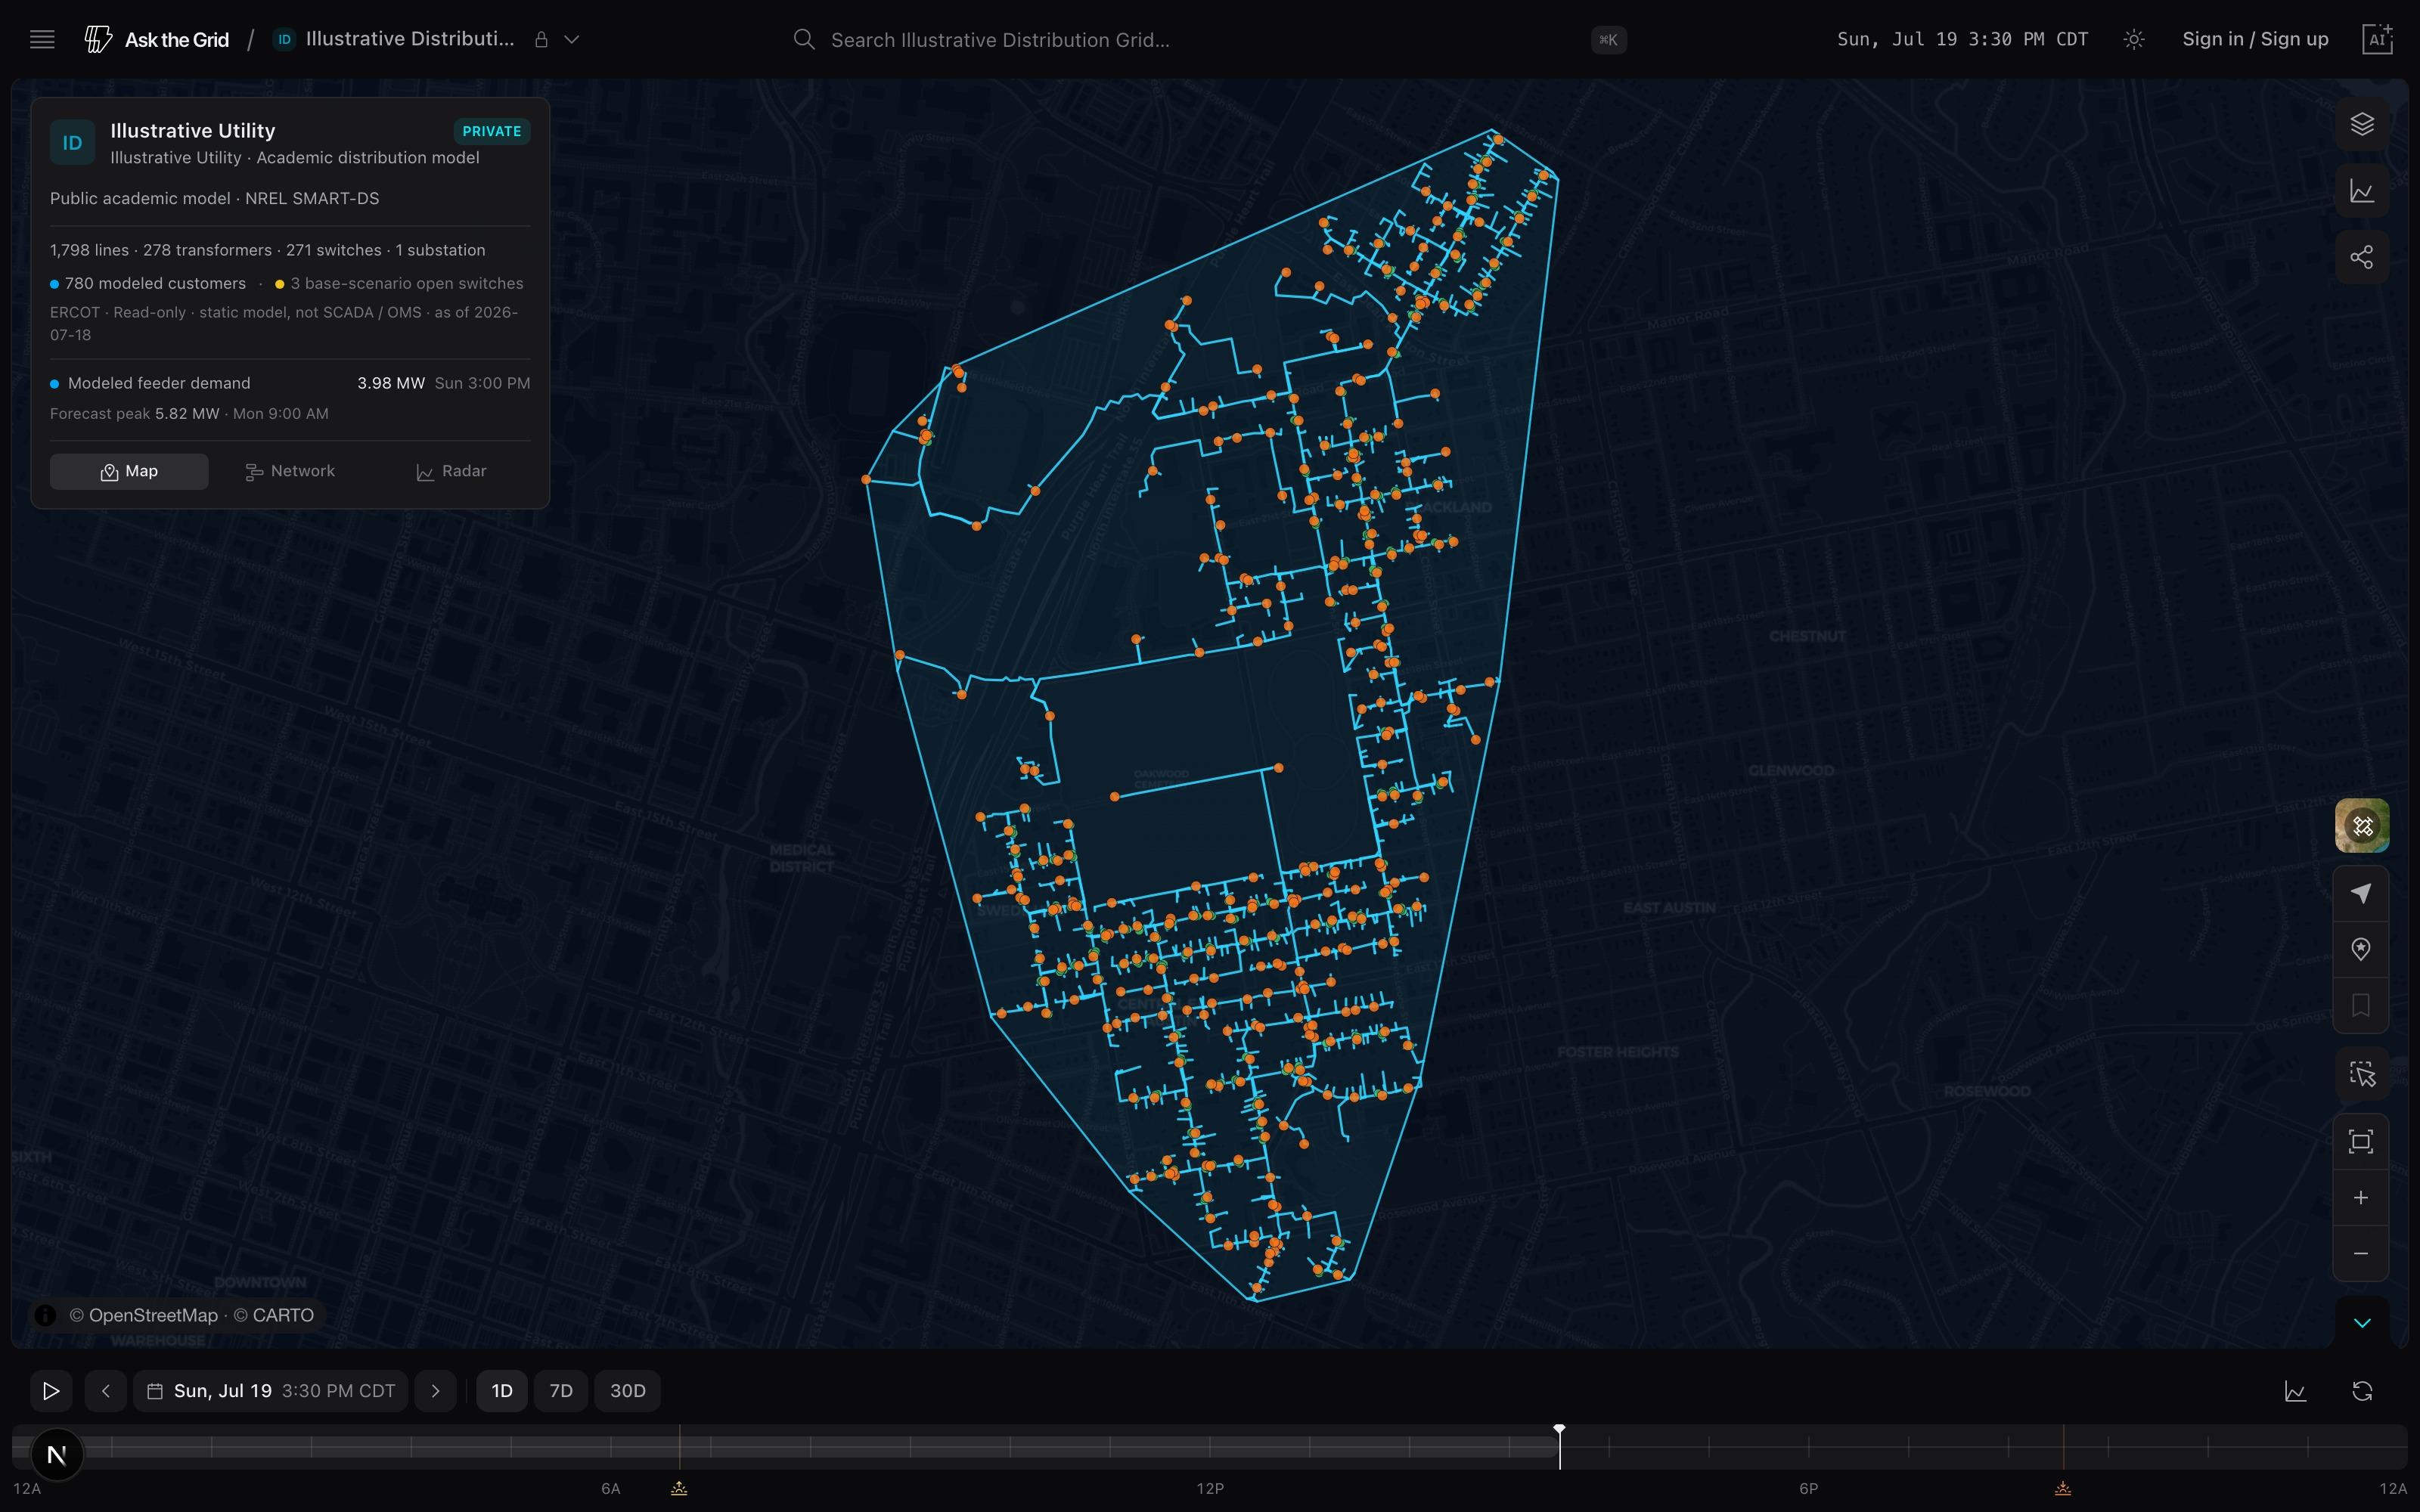Image resolution: width=2420 pixels, height=1512 pixels.
Task: Click the ⌘K shortcut badge
Action: (1608, 40)
